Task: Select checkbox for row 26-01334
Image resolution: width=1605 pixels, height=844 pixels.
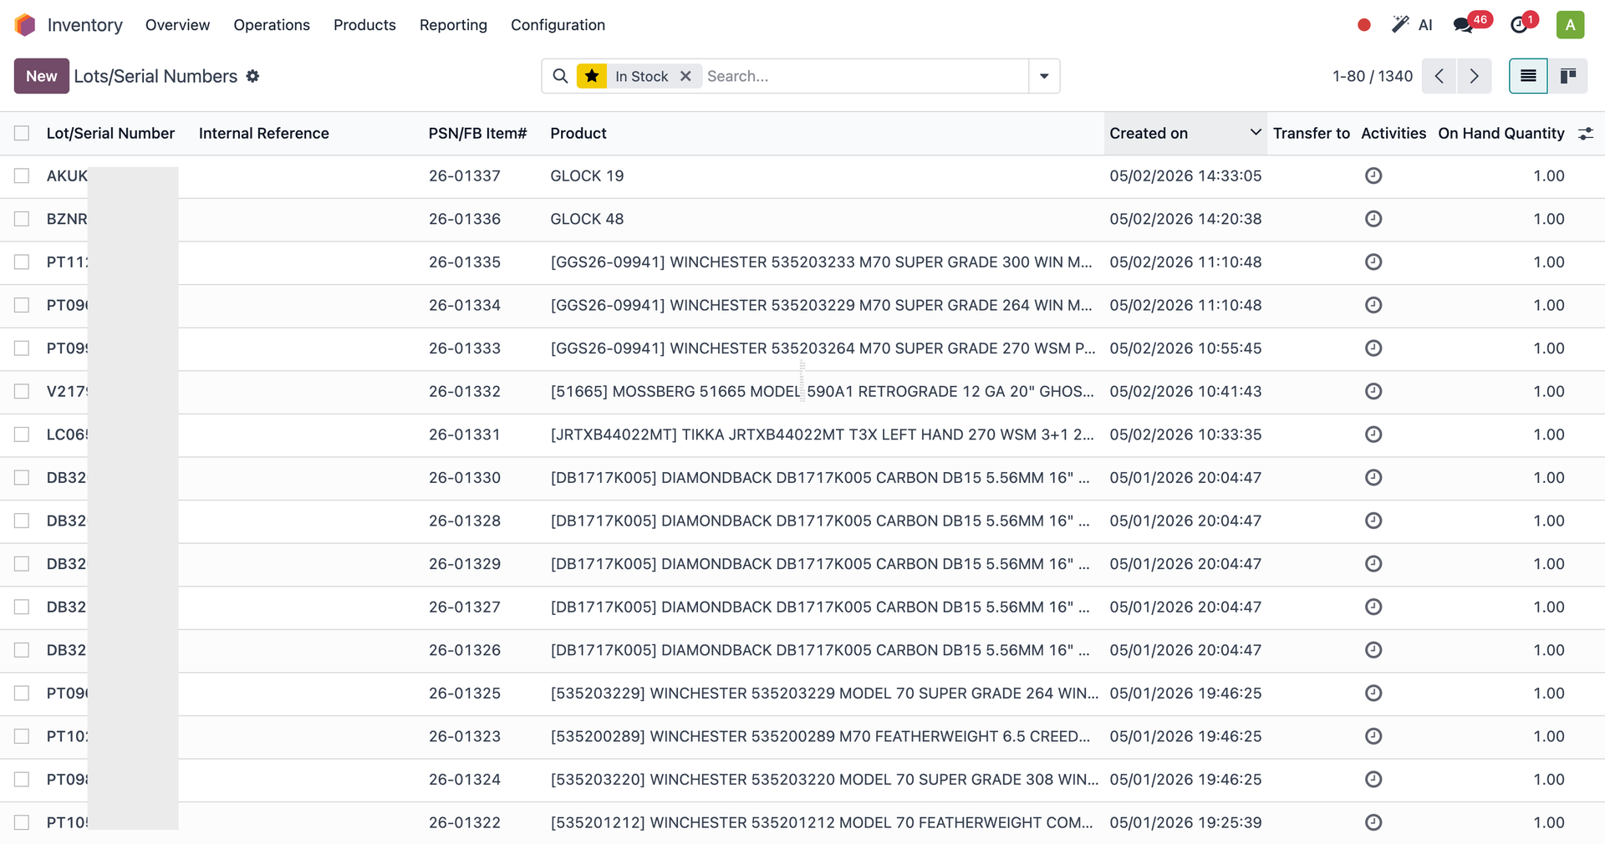Action: click(22, 305)
